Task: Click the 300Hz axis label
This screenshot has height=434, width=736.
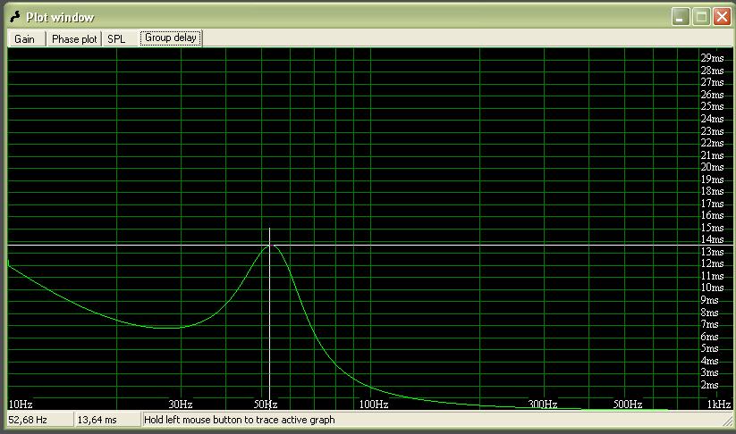Action: (543, 404)
